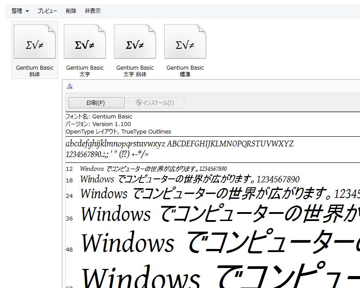This screenshot has width=360, height=288.
Task: Click the size label '24'
Action: point(69,196)
